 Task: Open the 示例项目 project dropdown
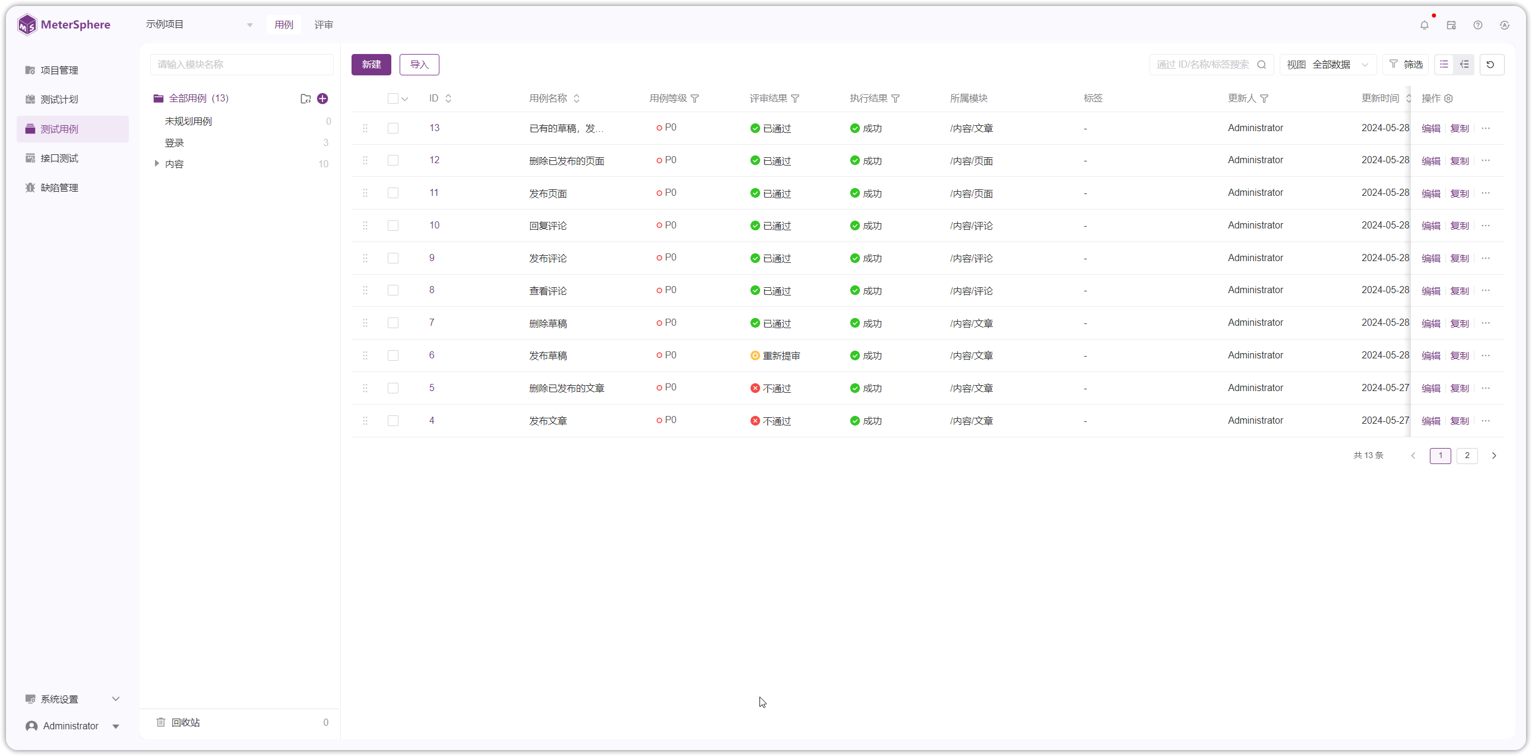tap(200, 24)
